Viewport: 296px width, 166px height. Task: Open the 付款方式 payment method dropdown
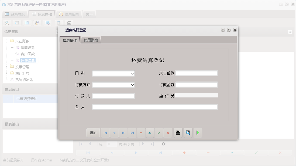(132, 85)
